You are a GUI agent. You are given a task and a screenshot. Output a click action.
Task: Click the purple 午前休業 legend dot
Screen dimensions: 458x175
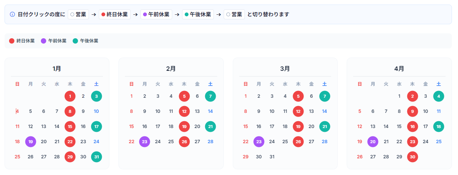click(x=43, y=41)
